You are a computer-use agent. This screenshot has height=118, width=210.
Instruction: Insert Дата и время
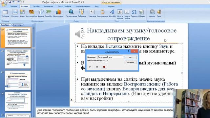(120, 14)
